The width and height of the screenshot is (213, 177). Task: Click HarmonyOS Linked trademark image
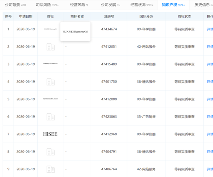coord(50,99)
